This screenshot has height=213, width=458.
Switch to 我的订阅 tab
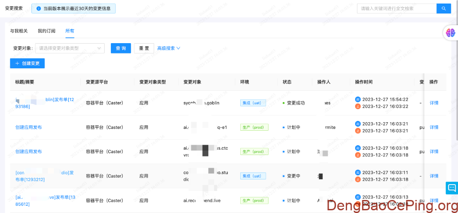click(46, 31)
